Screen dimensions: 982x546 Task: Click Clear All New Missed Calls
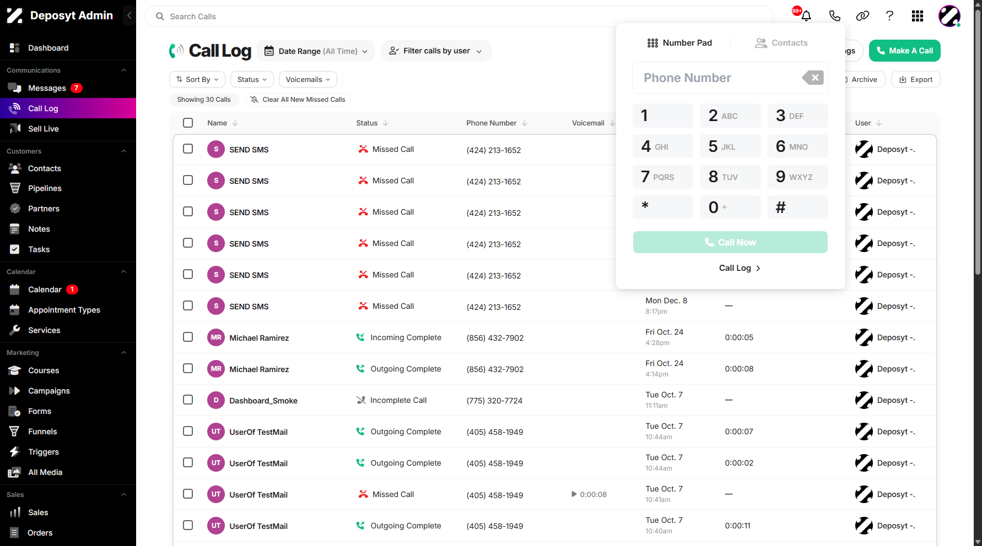298,100
